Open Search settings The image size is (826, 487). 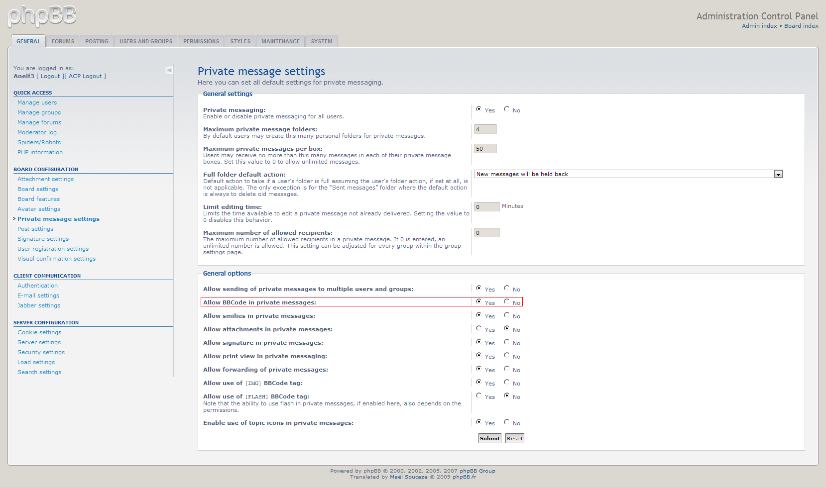[x=39, y=372]
